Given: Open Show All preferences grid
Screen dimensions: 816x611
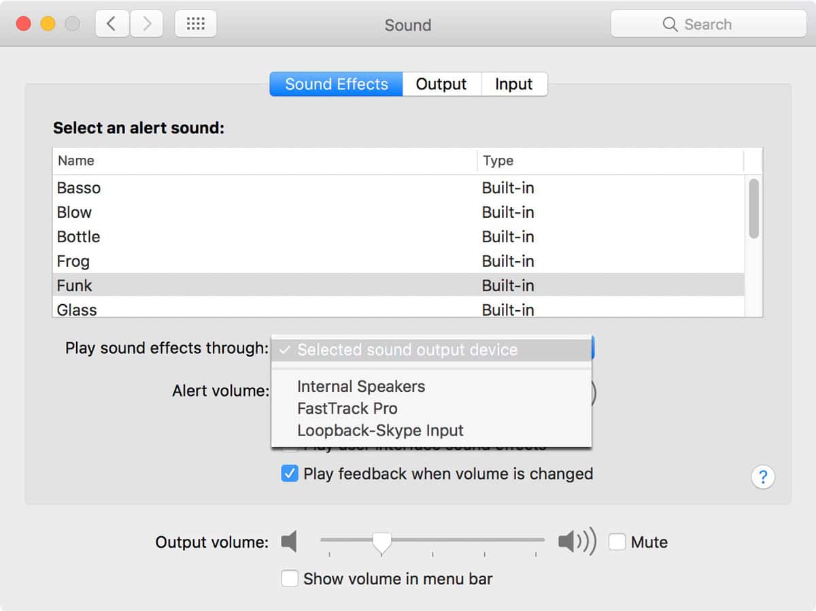Looking at the screenshot, I should (196, 23).
